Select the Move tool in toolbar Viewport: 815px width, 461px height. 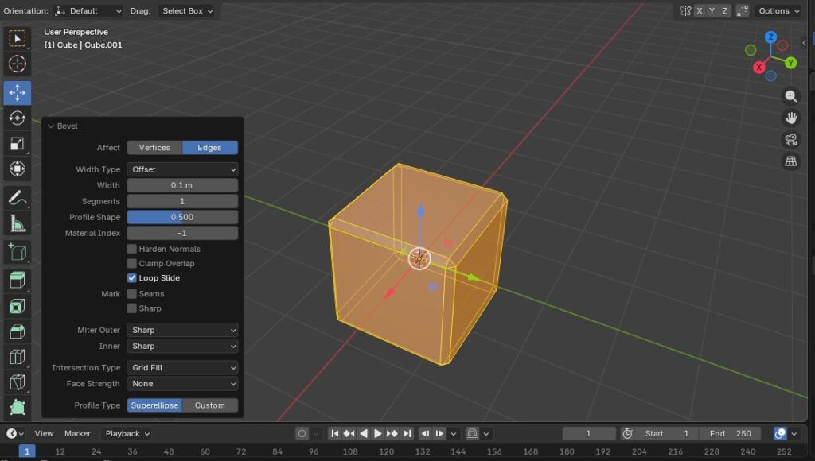[18, 92]
